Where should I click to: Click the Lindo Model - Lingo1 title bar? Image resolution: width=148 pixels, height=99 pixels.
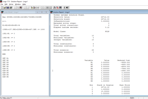click(25, 12)
